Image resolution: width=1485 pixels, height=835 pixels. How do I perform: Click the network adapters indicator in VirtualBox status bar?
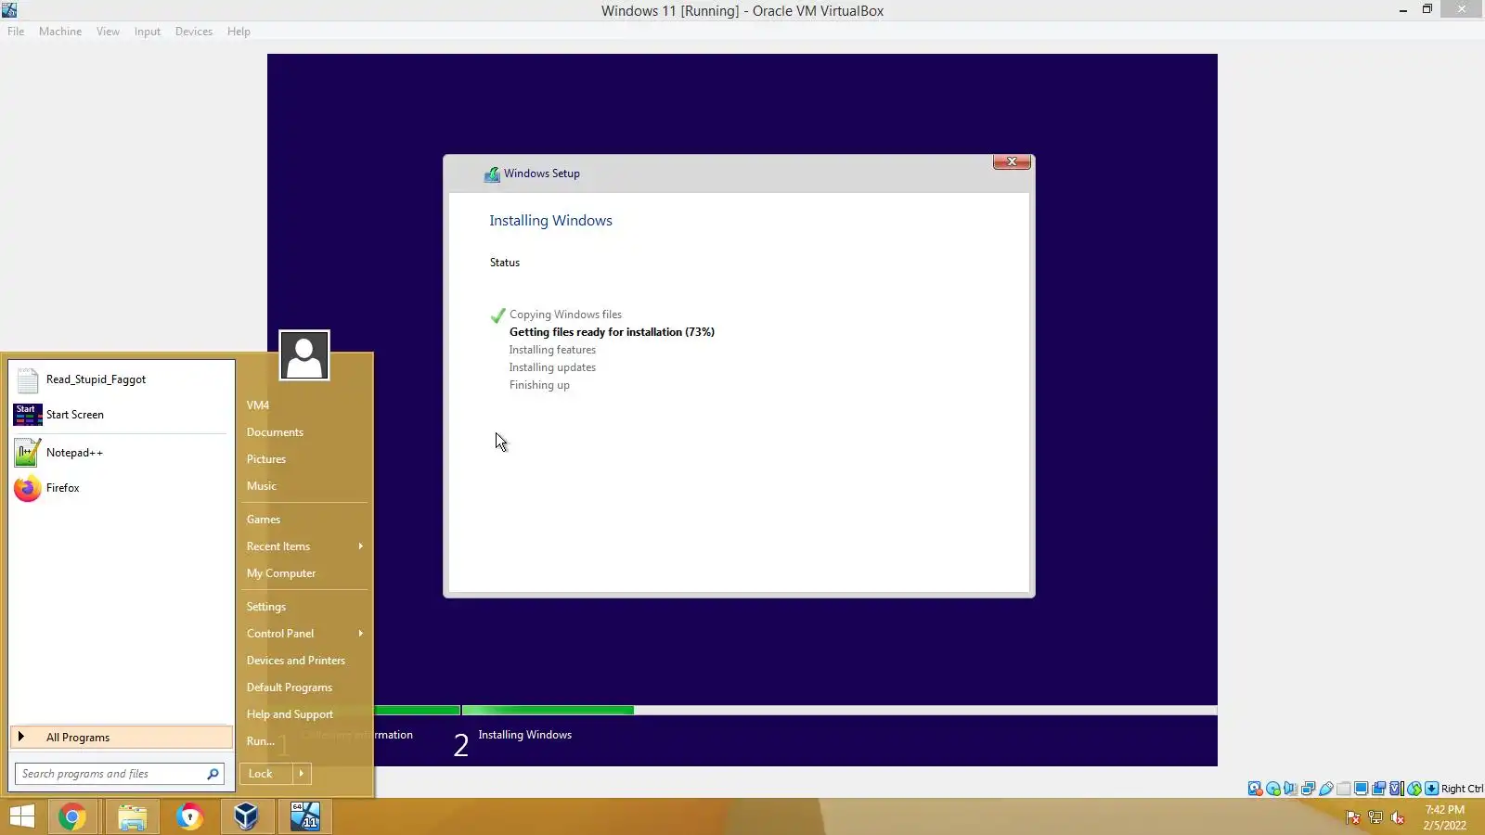point(1308,789)
